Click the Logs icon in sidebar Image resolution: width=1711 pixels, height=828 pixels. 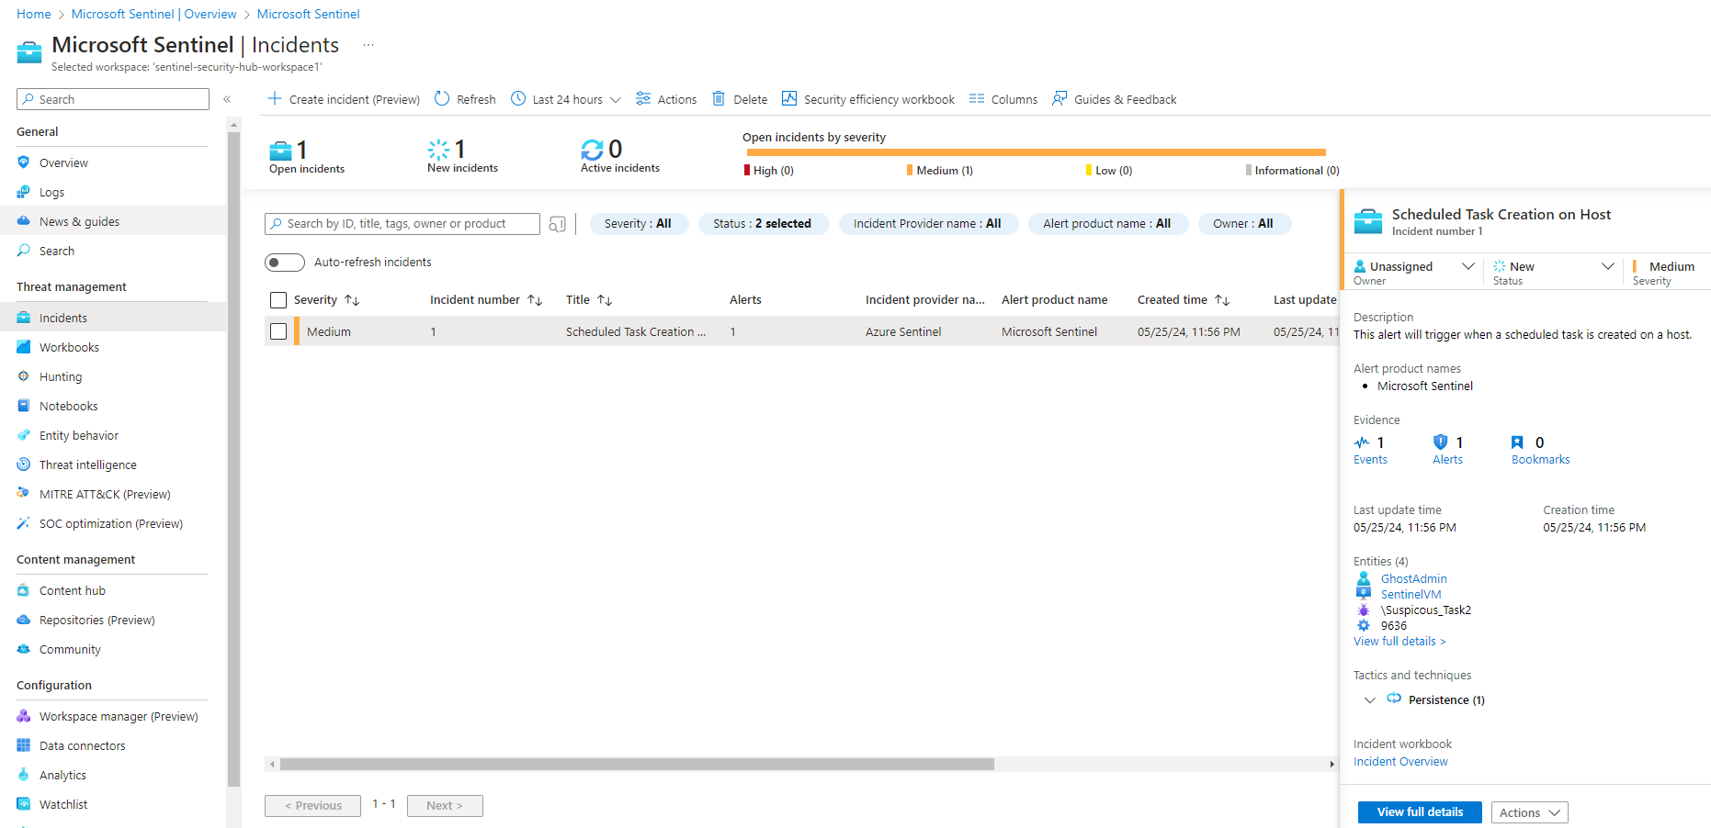click(x=24, y=192)
